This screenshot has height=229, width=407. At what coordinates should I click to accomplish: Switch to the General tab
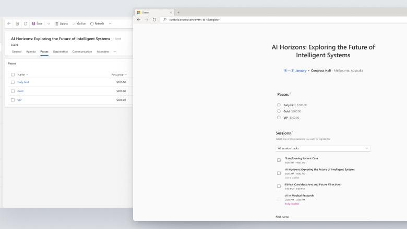click(17, 52)
